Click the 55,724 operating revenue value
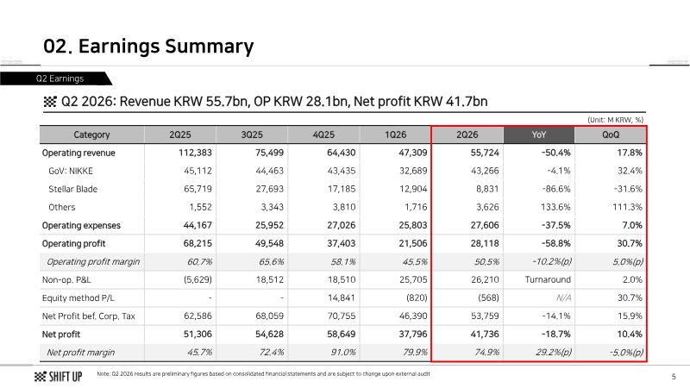 coord(485,153)
